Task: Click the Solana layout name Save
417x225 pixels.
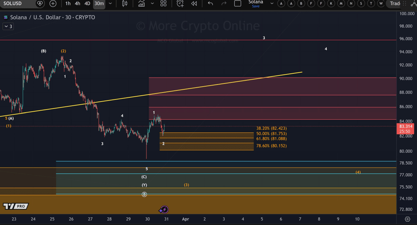Action: 256,3
